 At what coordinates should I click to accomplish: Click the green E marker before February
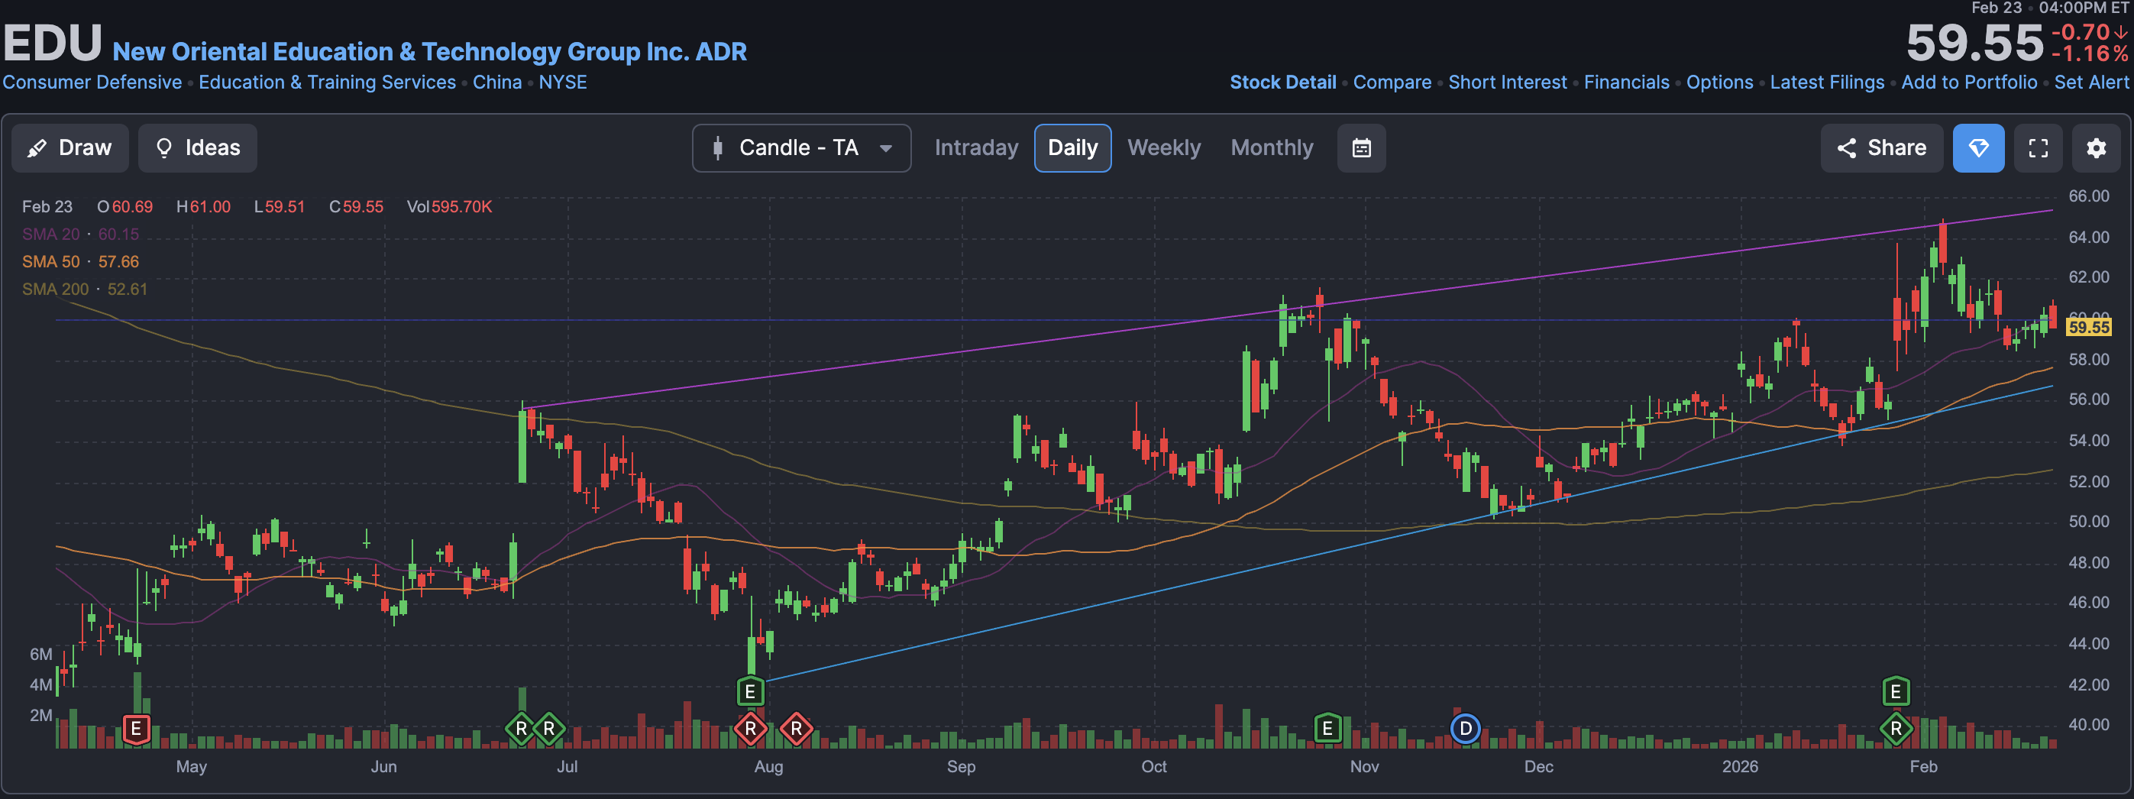(1896, 691)
